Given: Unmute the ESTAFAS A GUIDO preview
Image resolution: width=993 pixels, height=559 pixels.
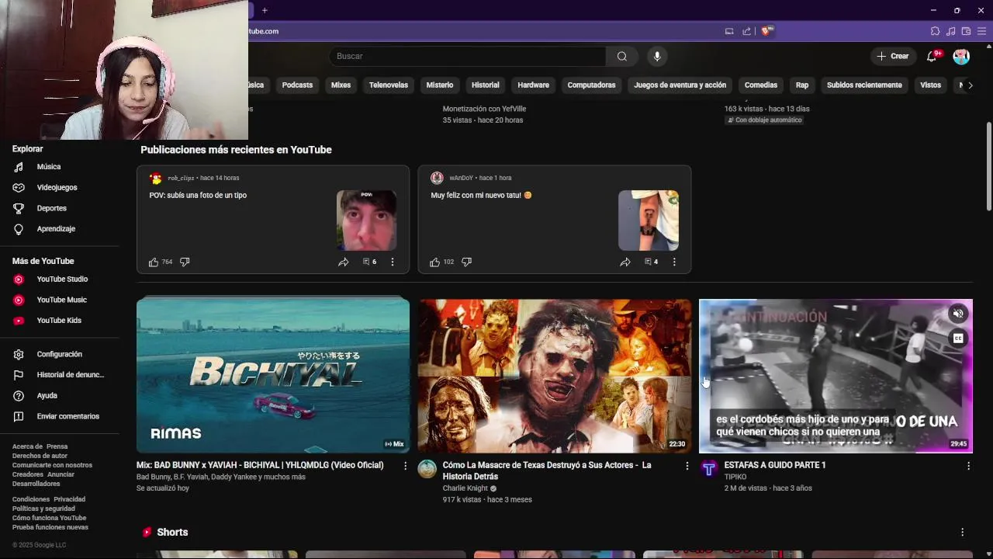Looking at the screenshot, I should pyautogui.click(x=958, y=314).
